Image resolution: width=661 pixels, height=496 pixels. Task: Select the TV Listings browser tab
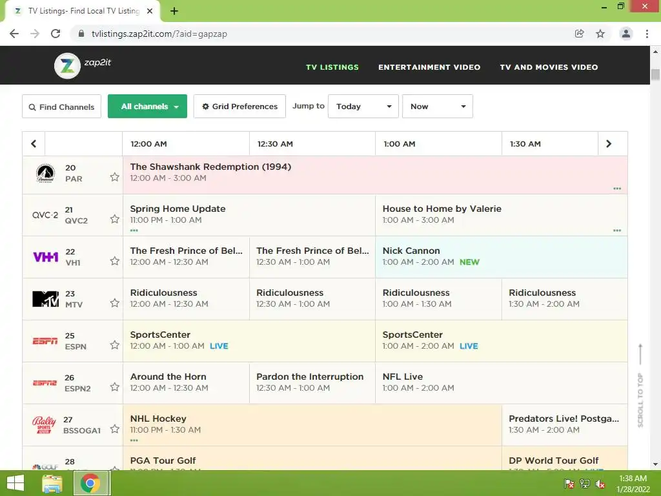pyautogui.click(x=82, y=12)
